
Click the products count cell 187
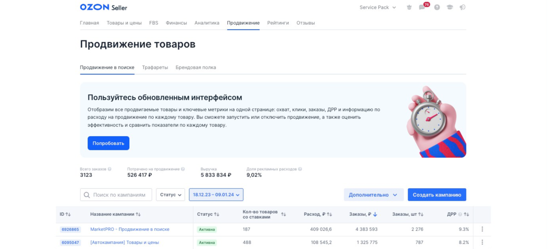point(247,229)
